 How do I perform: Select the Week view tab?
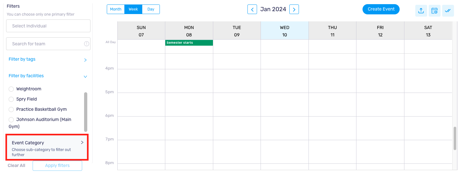tap(133, 9)
